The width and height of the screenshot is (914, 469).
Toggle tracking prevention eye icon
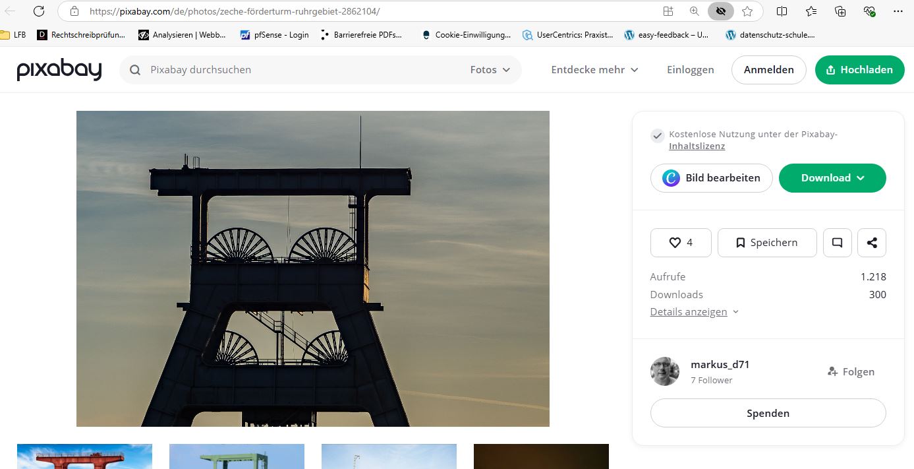coord(721,11)
